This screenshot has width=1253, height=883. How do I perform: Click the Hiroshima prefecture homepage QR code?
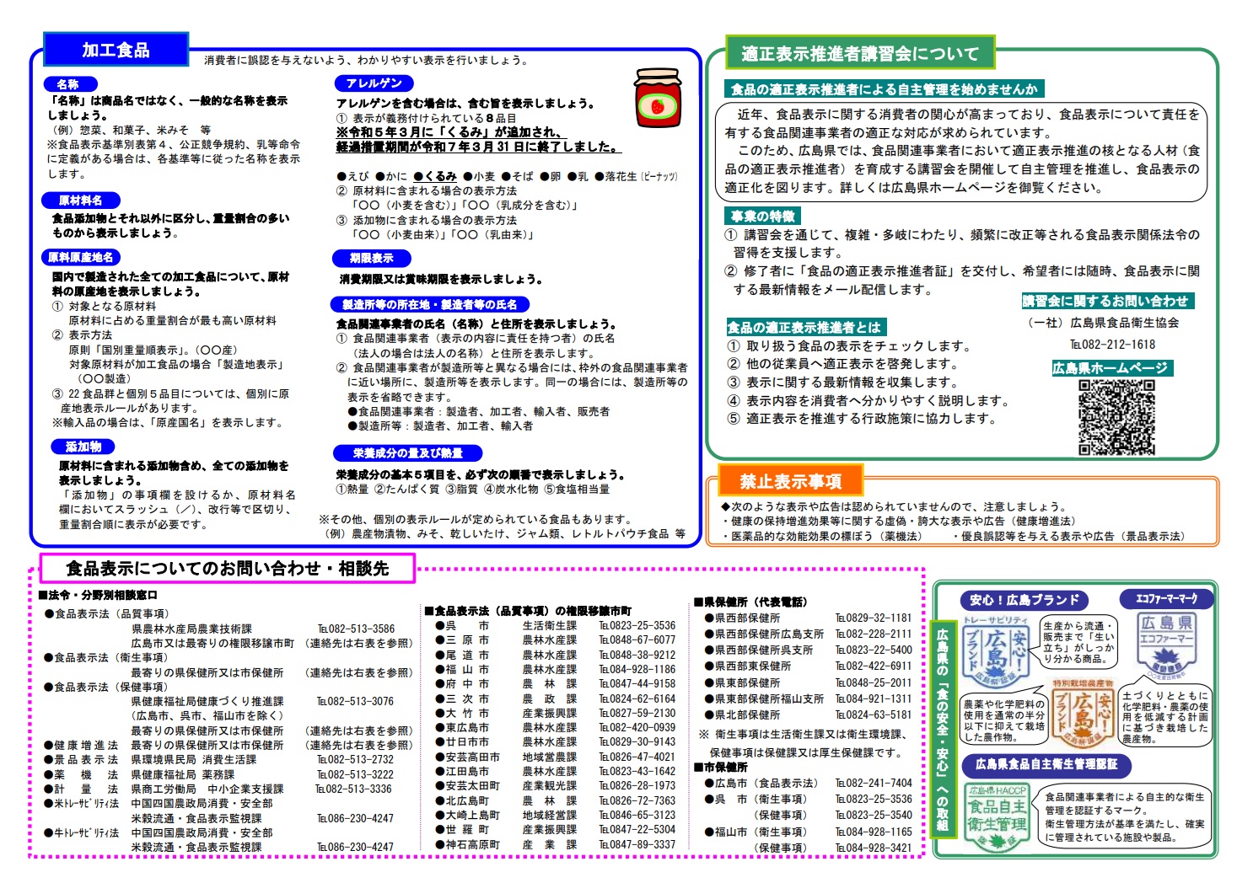click(1116, 417)
